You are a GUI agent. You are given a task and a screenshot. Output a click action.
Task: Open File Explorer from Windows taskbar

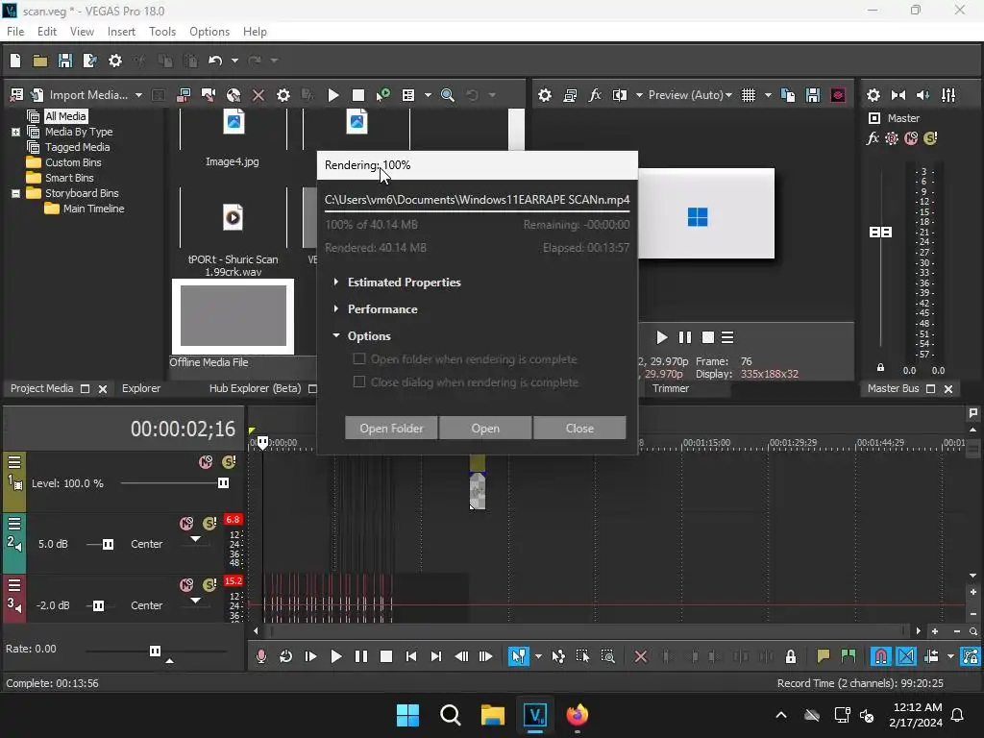point(493,715)
